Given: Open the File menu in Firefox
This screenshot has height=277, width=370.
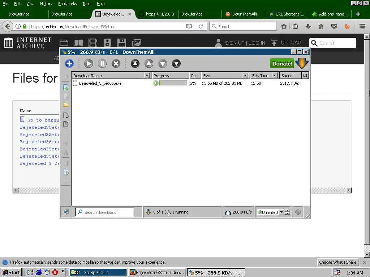Looking at the screenshot, I should [5, 4].
